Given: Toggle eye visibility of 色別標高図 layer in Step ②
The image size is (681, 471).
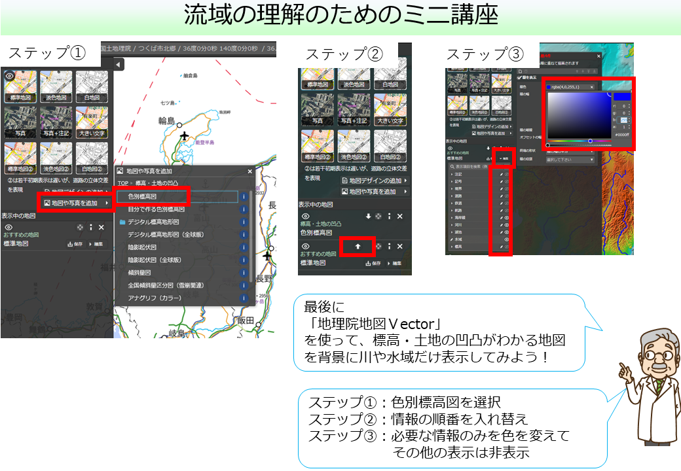Looking at the screenshot, I should coord(305,216).
